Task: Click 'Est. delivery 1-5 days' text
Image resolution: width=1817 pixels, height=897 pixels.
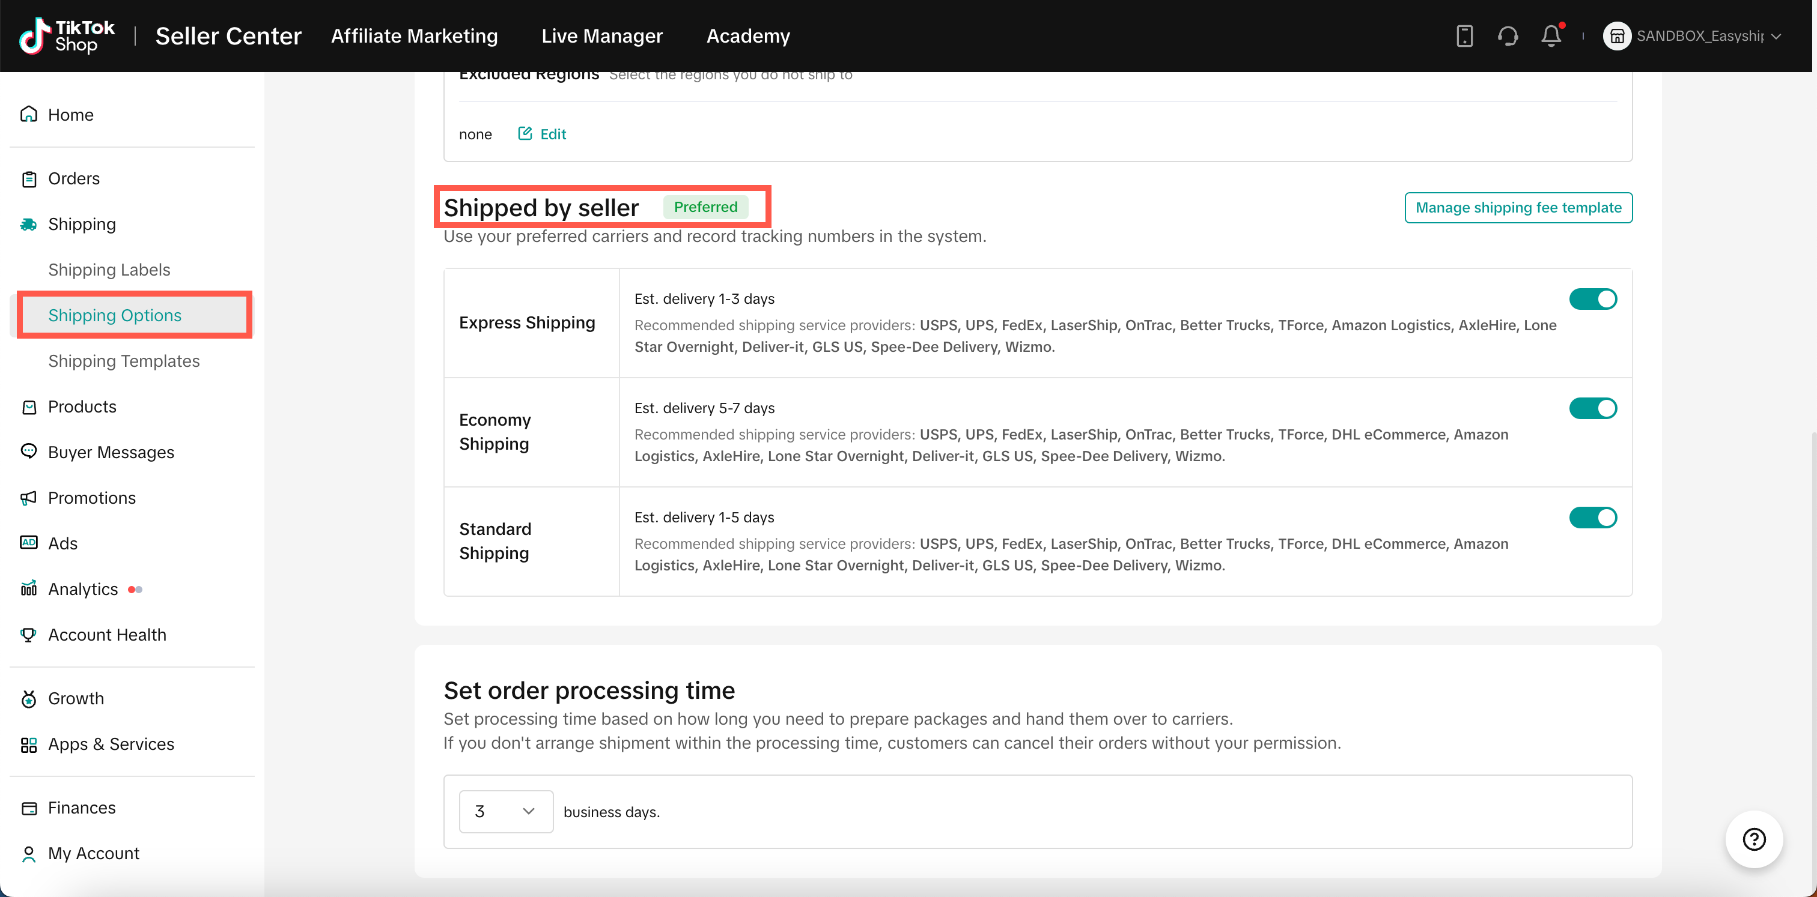Action: [704, 517]
